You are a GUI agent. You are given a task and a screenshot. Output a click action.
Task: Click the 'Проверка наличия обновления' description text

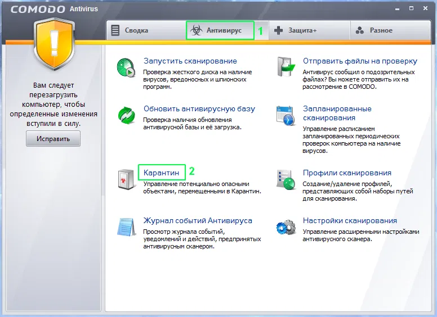192,124
